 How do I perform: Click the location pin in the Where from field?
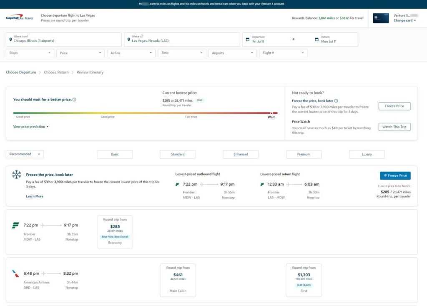[11, 39]
